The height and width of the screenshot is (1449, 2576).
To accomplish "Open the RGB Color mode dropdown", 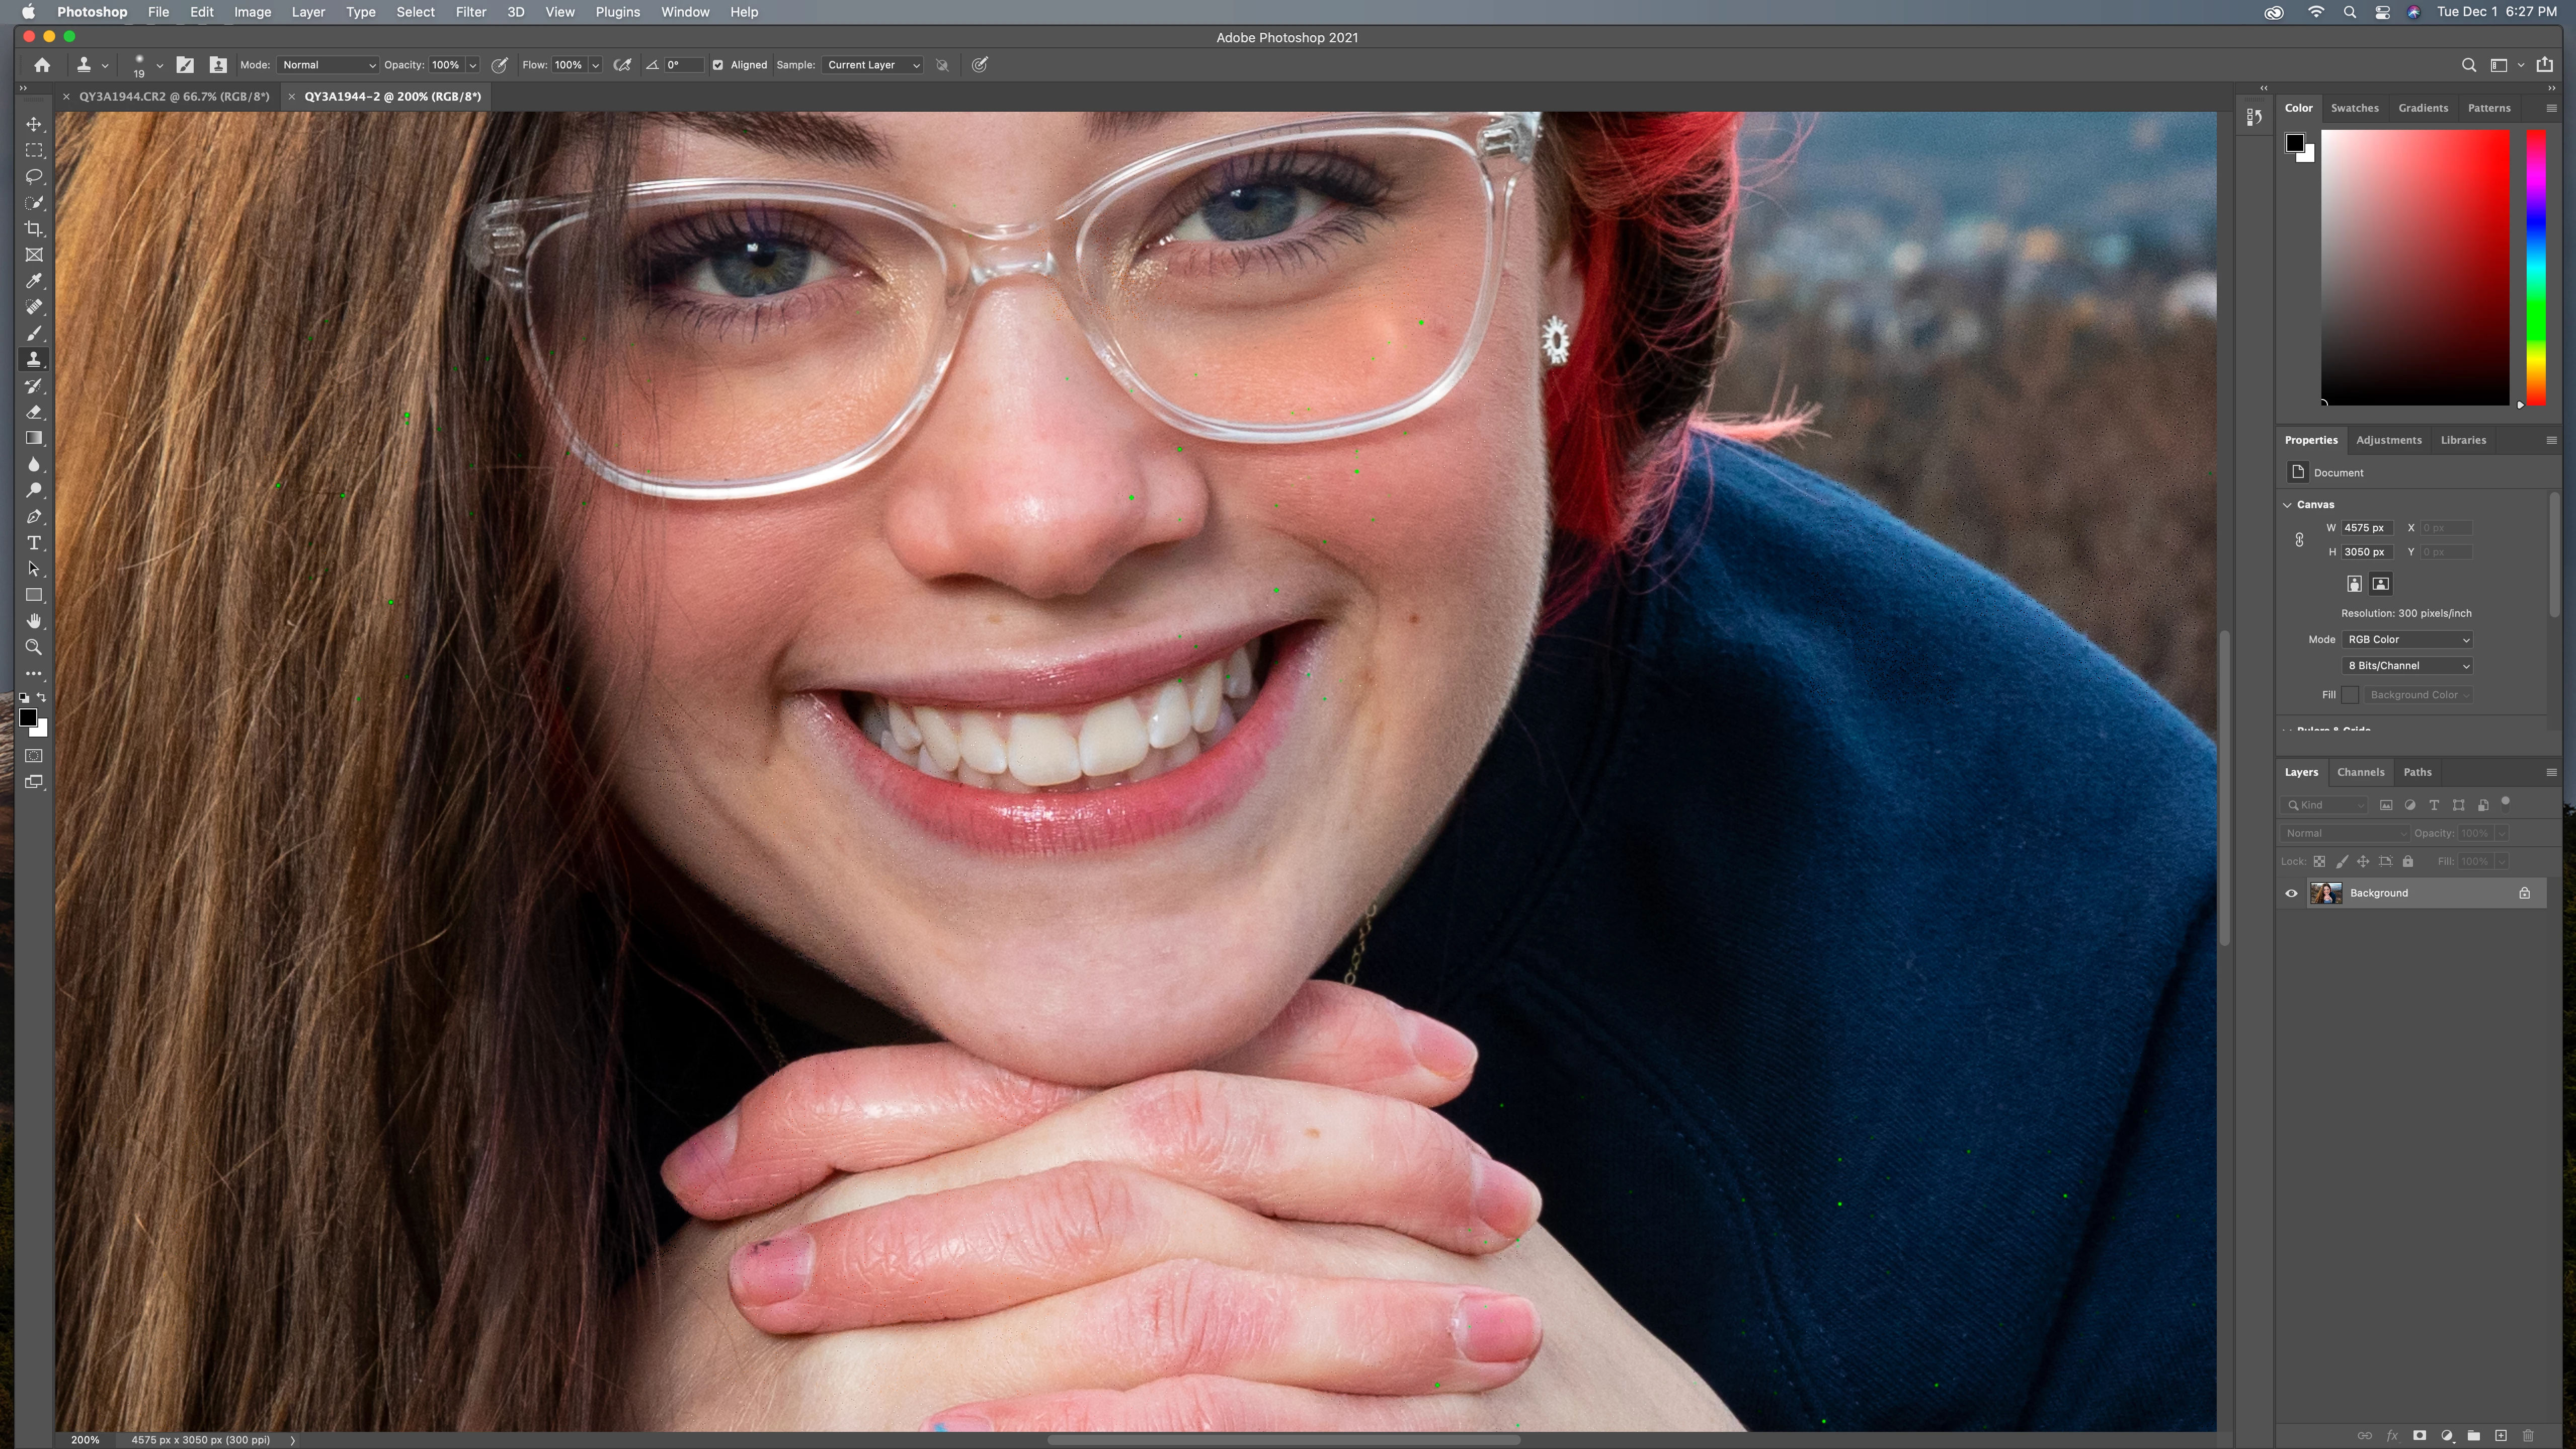I will (2407, 639).
